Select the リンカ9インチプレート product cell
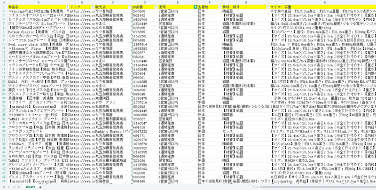 (39, 148)
